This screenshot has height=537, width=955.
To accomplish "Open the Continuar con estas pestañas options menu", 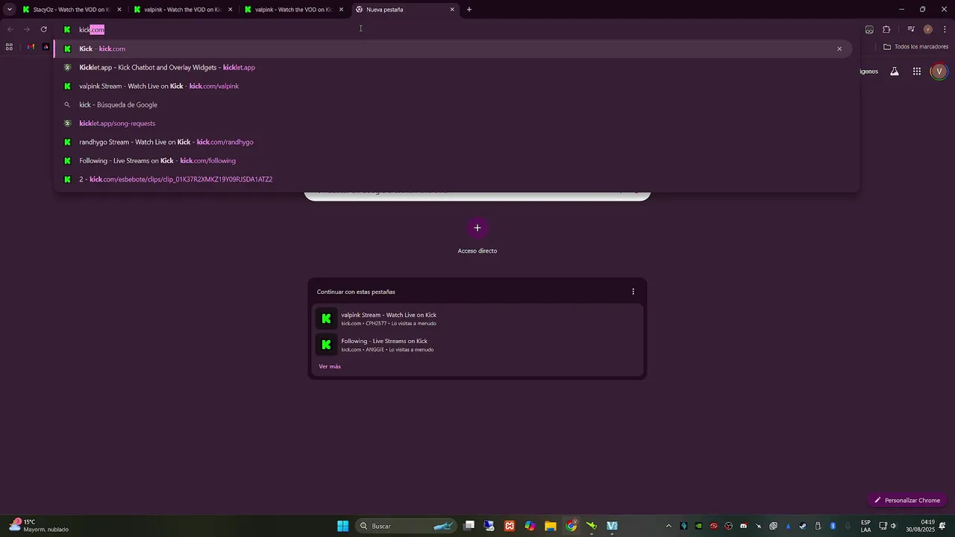I will point(633,292).
